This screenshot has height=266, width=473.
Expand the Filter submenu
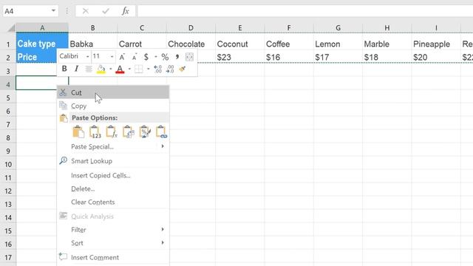[113, 230]
